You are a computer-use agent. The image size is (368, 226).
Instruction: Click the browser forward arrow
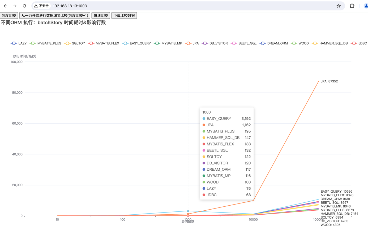[15, 6]
